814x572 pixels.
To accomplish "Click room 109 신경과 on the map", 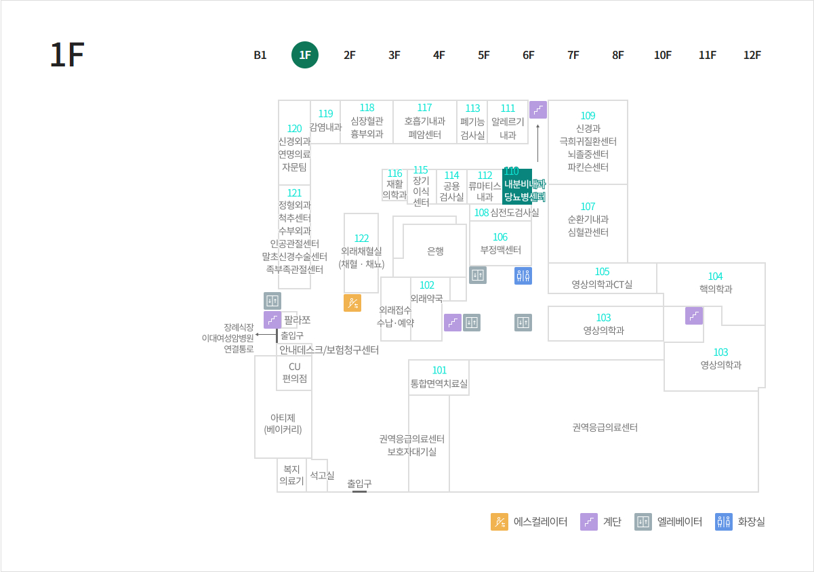I will tap(588, 141).
